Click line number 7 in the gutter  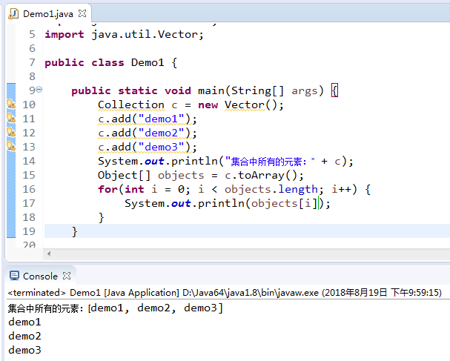pyautogui.click(x=32, y=62)
